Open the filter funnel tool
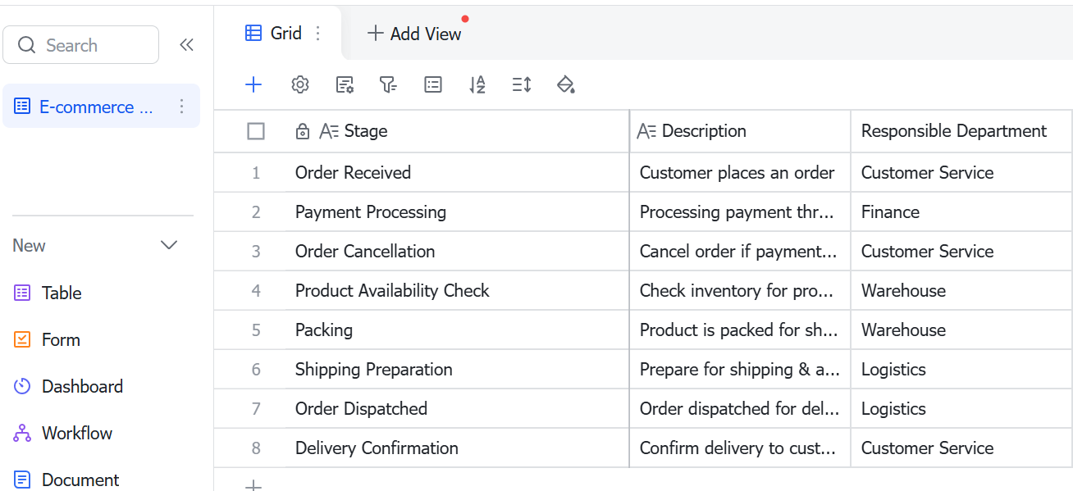This screenshot has height=491, width=1073. pyautogui.click(x=388, y=84)
